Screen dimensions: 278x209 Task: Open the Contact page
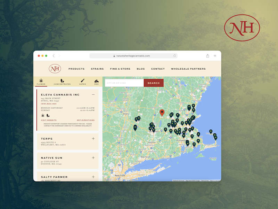[158, 69]
